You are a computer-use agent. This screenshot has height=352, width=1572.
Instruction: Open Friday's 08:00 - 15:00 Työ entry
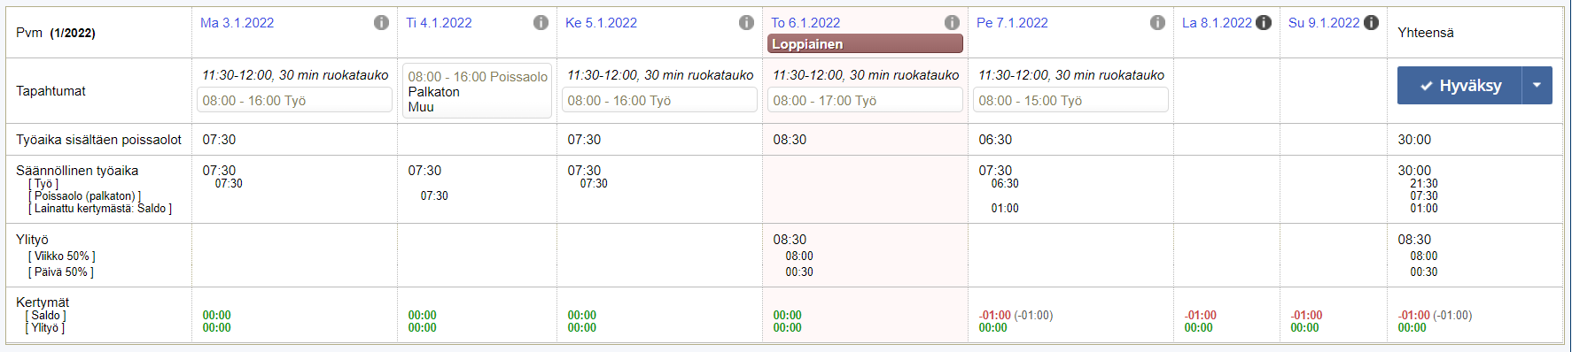coord(1070,101)
